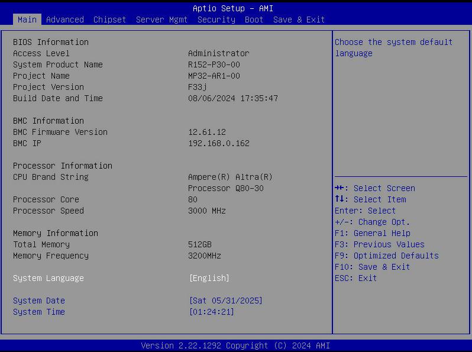
Task: Open the Boot tab
Action: 254,20
